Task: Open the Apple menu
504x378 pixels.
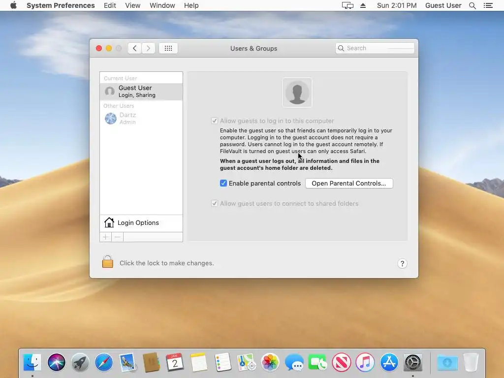Action: tap(13, 5)
